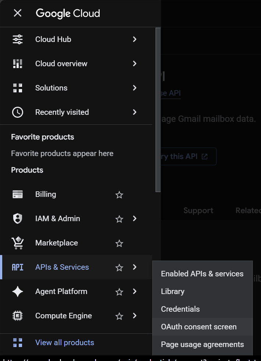Open IAM & Admin product
The image size is (261, 361).
click(x=76, y=219)
